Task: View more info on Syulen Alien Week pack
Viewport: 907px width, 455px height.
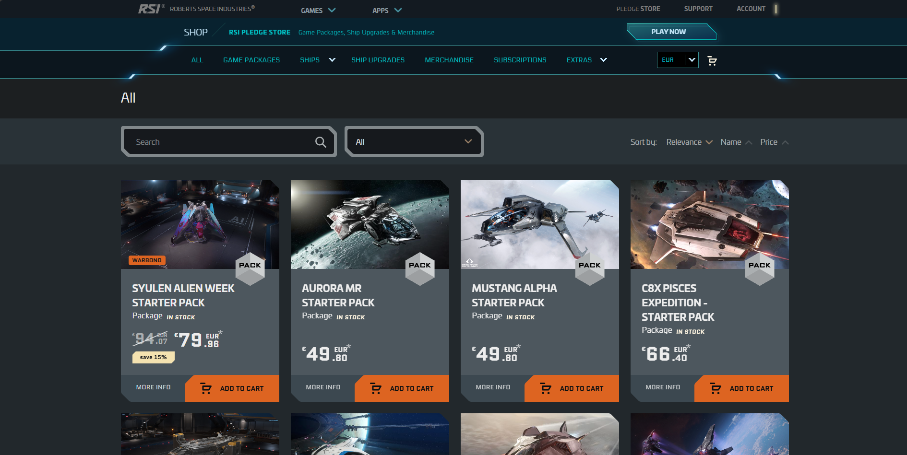Action: (x=153, y=387)
